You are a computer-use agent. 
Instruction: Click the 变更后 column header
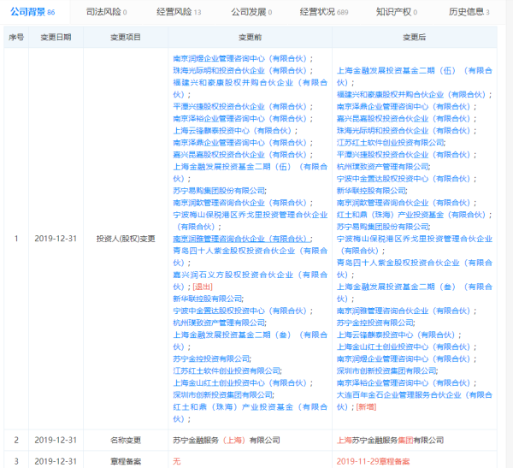click(x=414, y=38)
